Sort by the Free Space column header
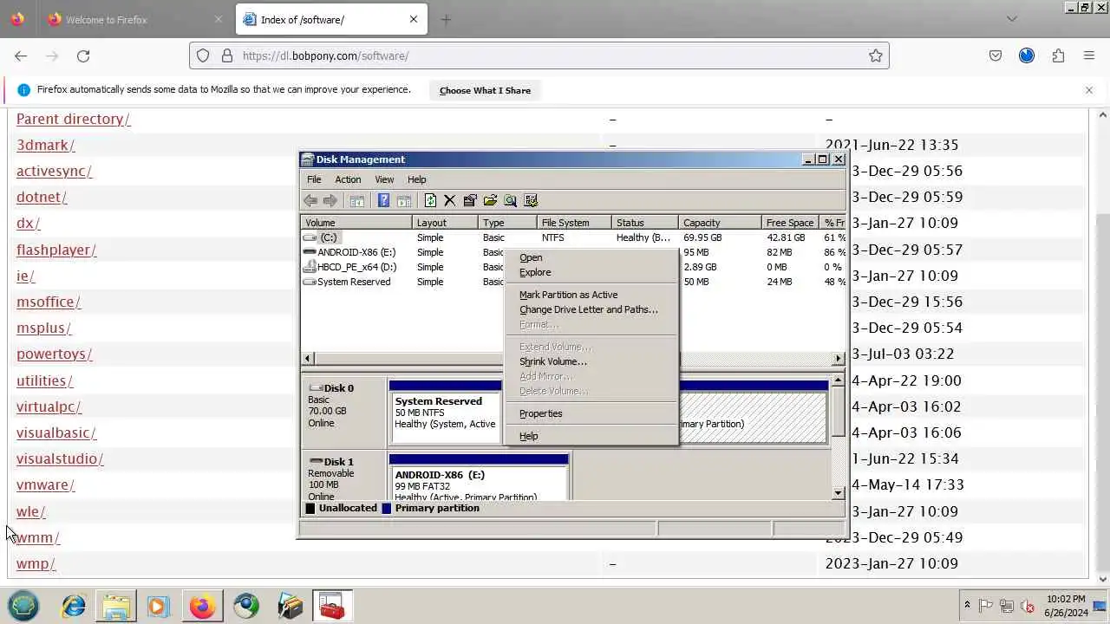Viewport: 1110px width, 624px height. point(791,223)
